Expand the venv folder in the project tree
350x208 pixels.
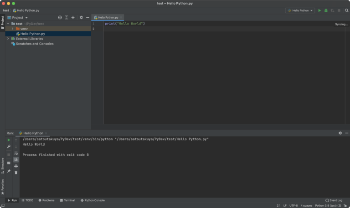coord(12,29)
